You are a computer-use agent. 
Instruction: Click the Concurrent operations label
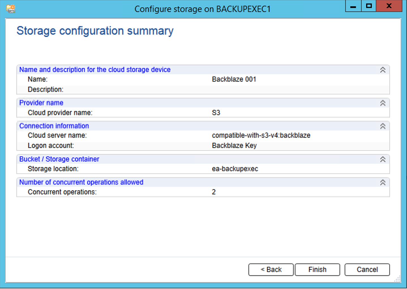click(62, 192)
